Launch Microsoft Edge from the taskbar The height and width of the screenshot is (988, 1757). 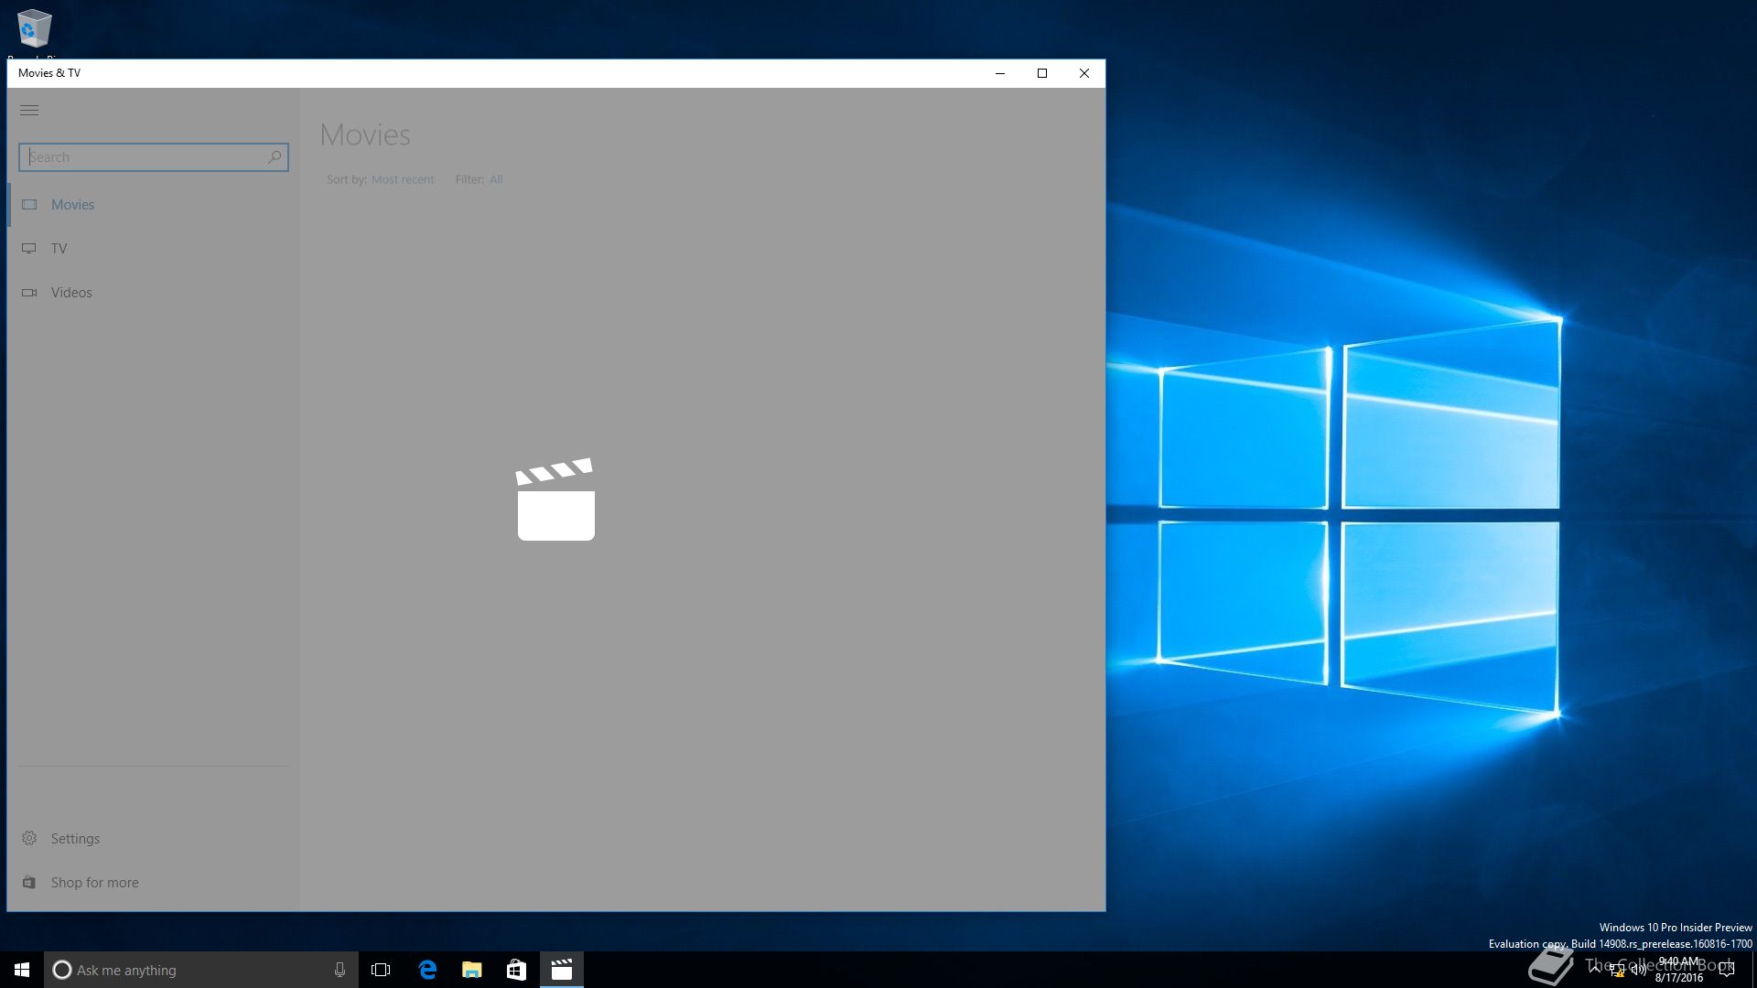[427, 970]
